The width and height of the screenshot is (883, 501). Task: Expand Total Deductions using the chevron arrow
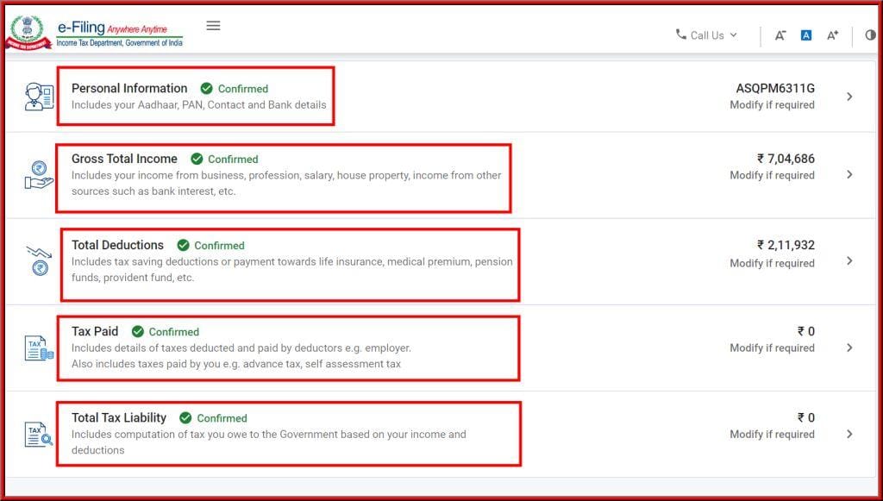coord(849,260)
